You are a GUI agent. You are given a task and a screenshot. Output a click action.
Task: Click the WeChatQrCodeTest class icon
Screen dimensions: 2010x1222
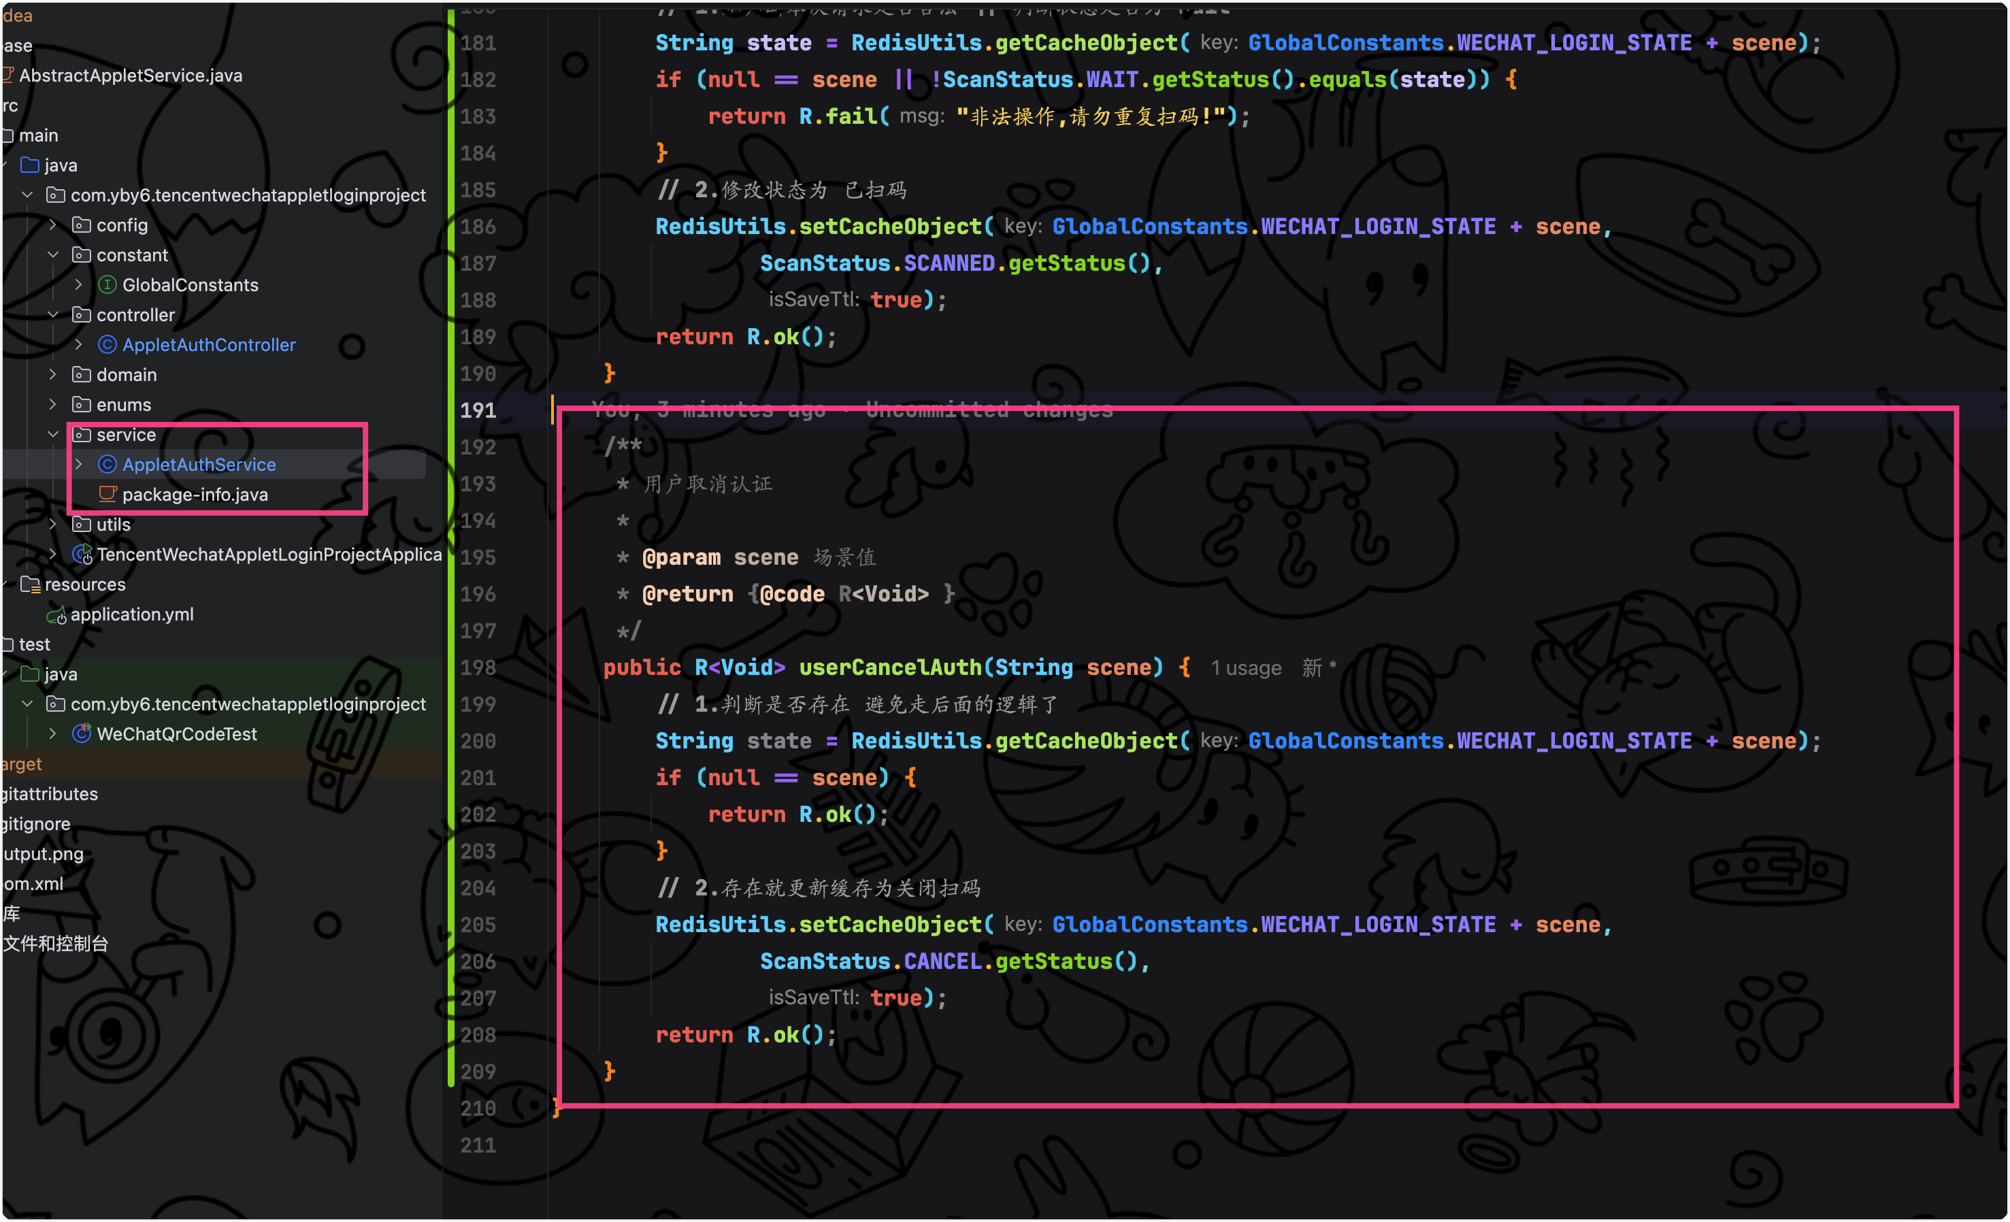pyautogui.click(x=82, y=733)
